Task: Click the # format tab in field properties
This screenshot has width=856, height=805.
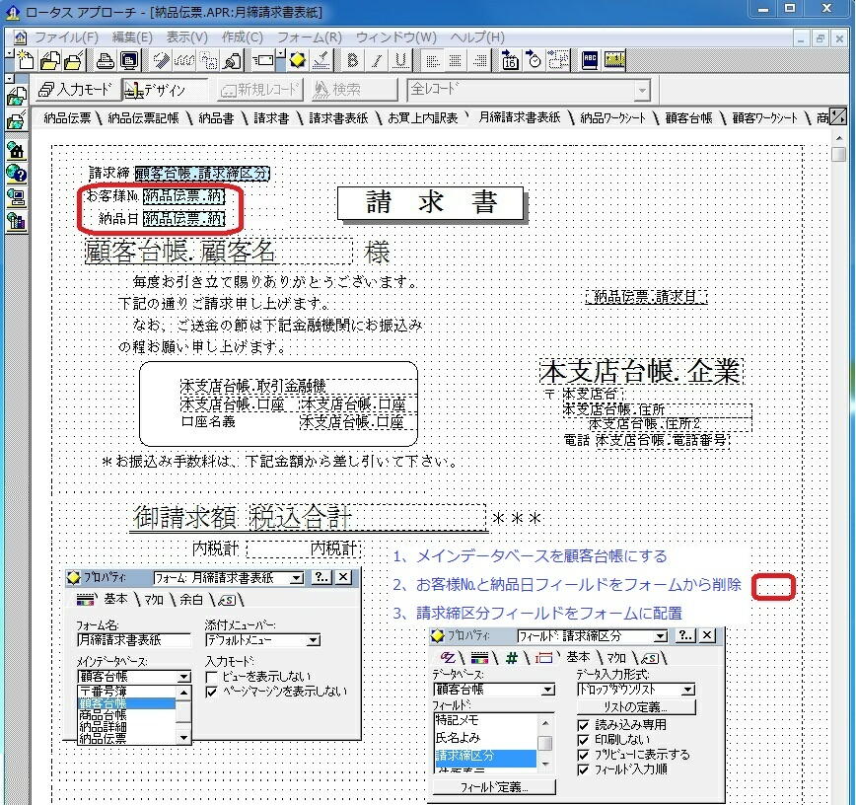Action: point(512,658)
